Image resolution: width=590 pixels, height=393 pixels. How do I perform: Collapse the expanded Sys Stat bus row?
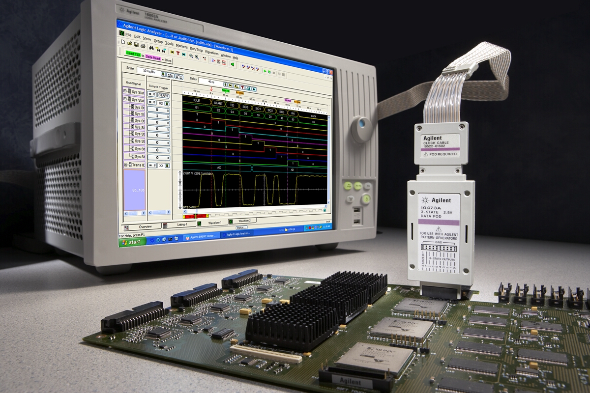(x=125, y=100)
